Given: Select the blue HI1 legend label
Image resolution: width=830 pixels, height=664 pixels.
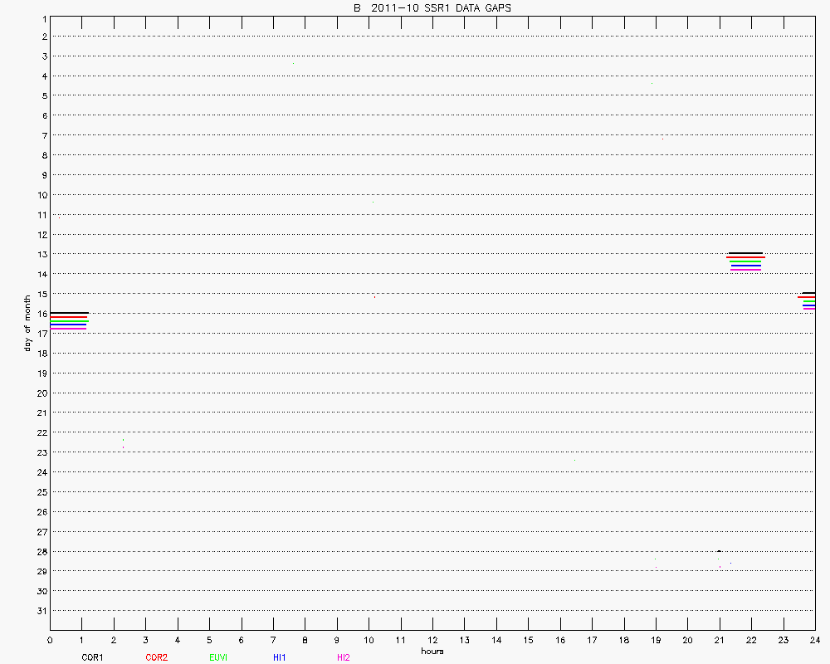Looking at the screenshot, I should tap(280, 657).
